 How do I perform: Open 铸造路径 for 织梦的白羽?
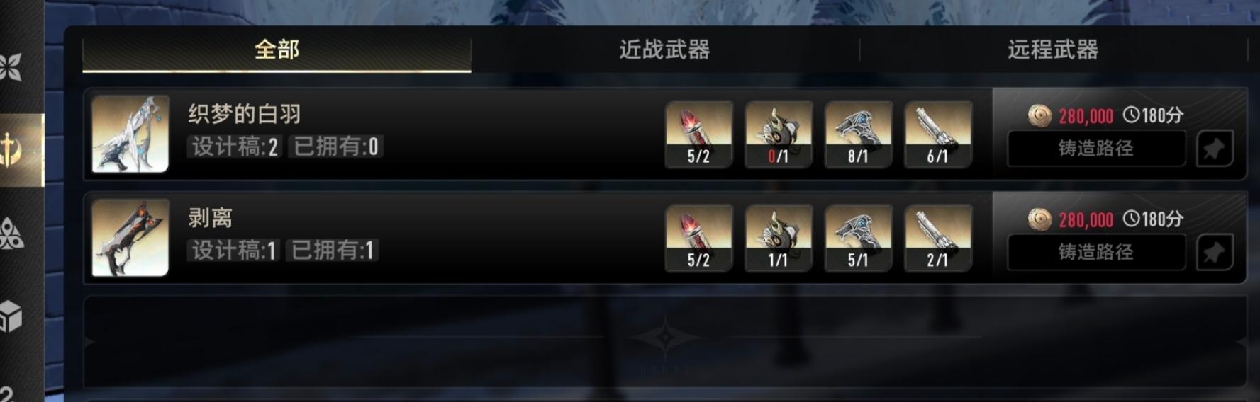(x=1096, y=149)
